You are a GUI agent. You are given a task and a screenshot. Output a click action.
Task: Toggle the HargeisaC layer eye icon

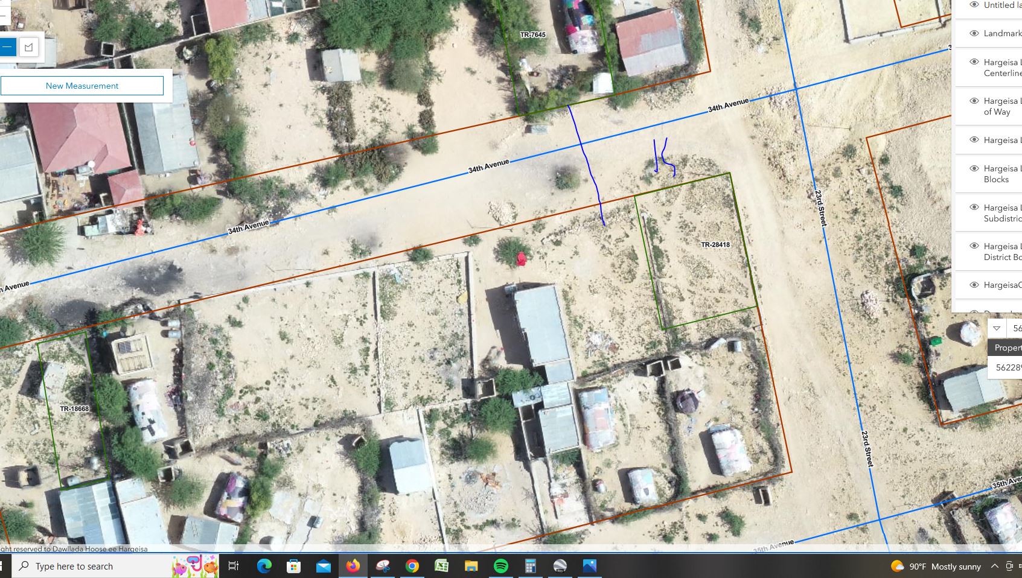pyautogui.click(x=974, y=285)
